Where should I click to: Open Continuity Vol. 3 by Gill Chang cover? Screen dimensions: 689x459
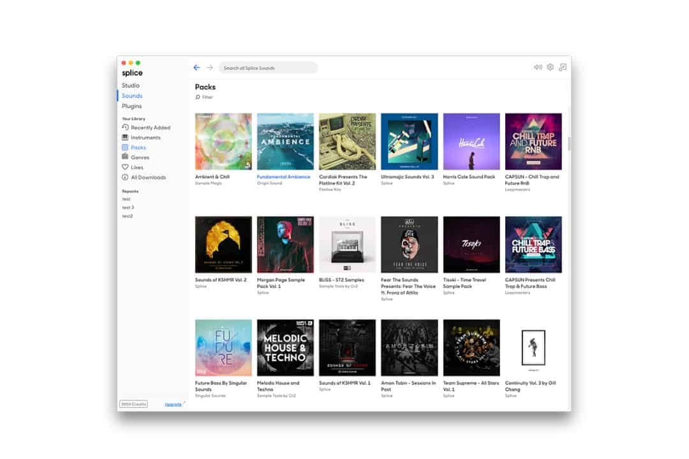click(x=533, y=347)
